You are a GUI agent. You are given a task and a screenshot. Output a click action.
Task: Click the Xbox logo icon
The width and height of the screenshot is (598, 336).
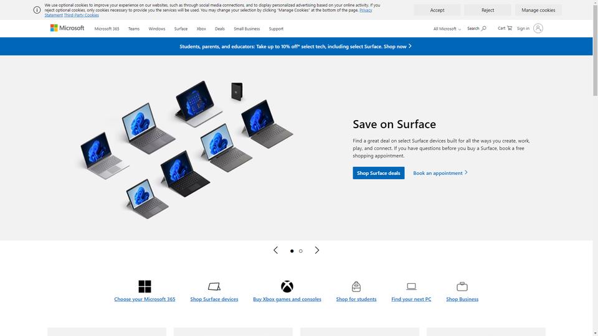pos(287,286)
